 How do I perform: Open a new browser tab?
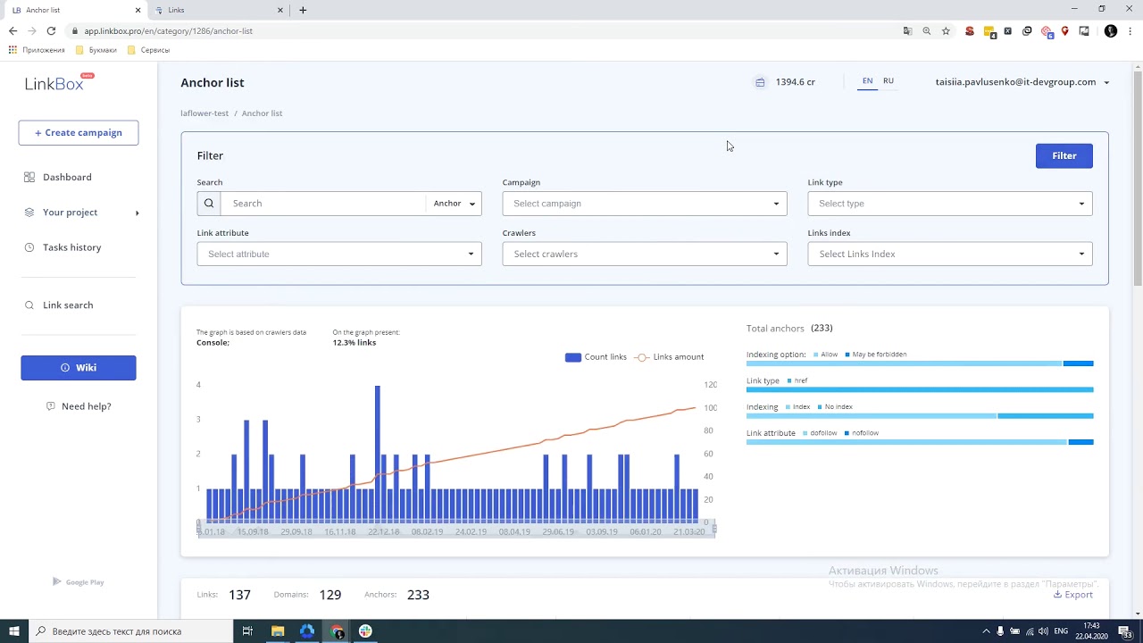[x=303, y=10]
